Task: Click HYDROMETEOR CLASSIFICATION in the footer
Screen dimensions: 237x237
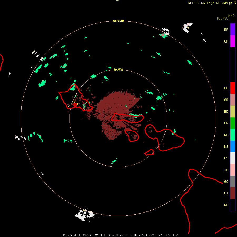Action: click(x=92, y=235)
